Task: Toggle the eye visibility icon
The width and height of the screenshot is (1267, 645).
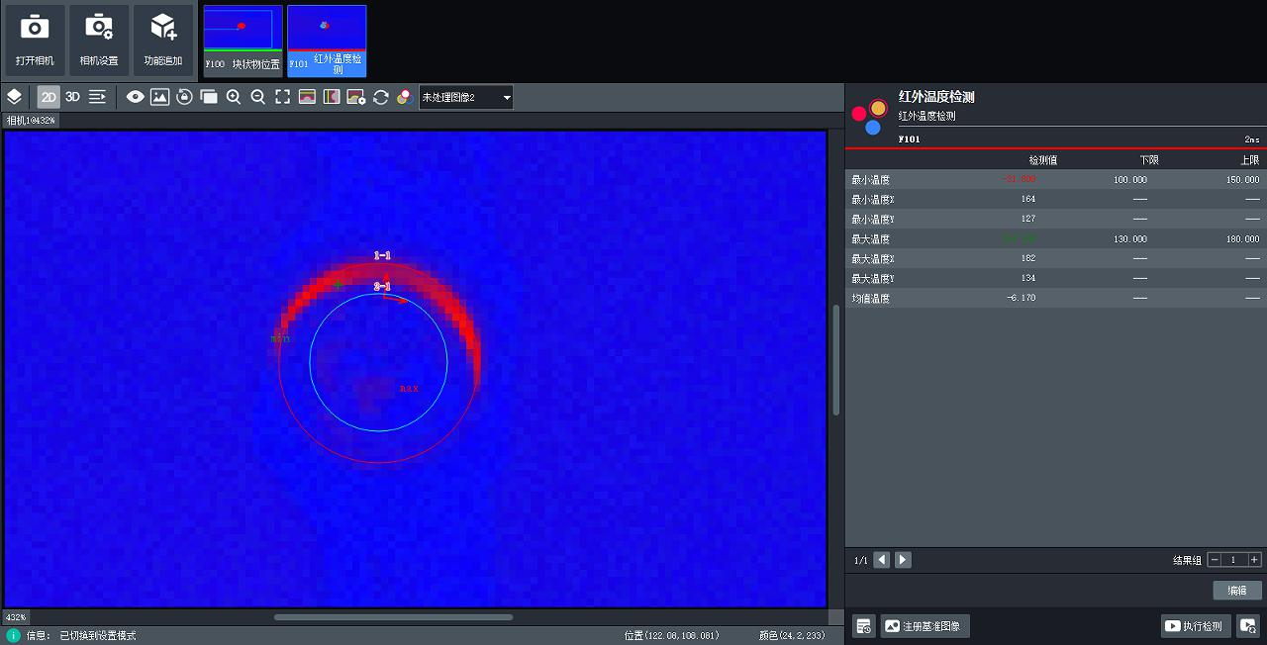Action: [x=135, y=97]
